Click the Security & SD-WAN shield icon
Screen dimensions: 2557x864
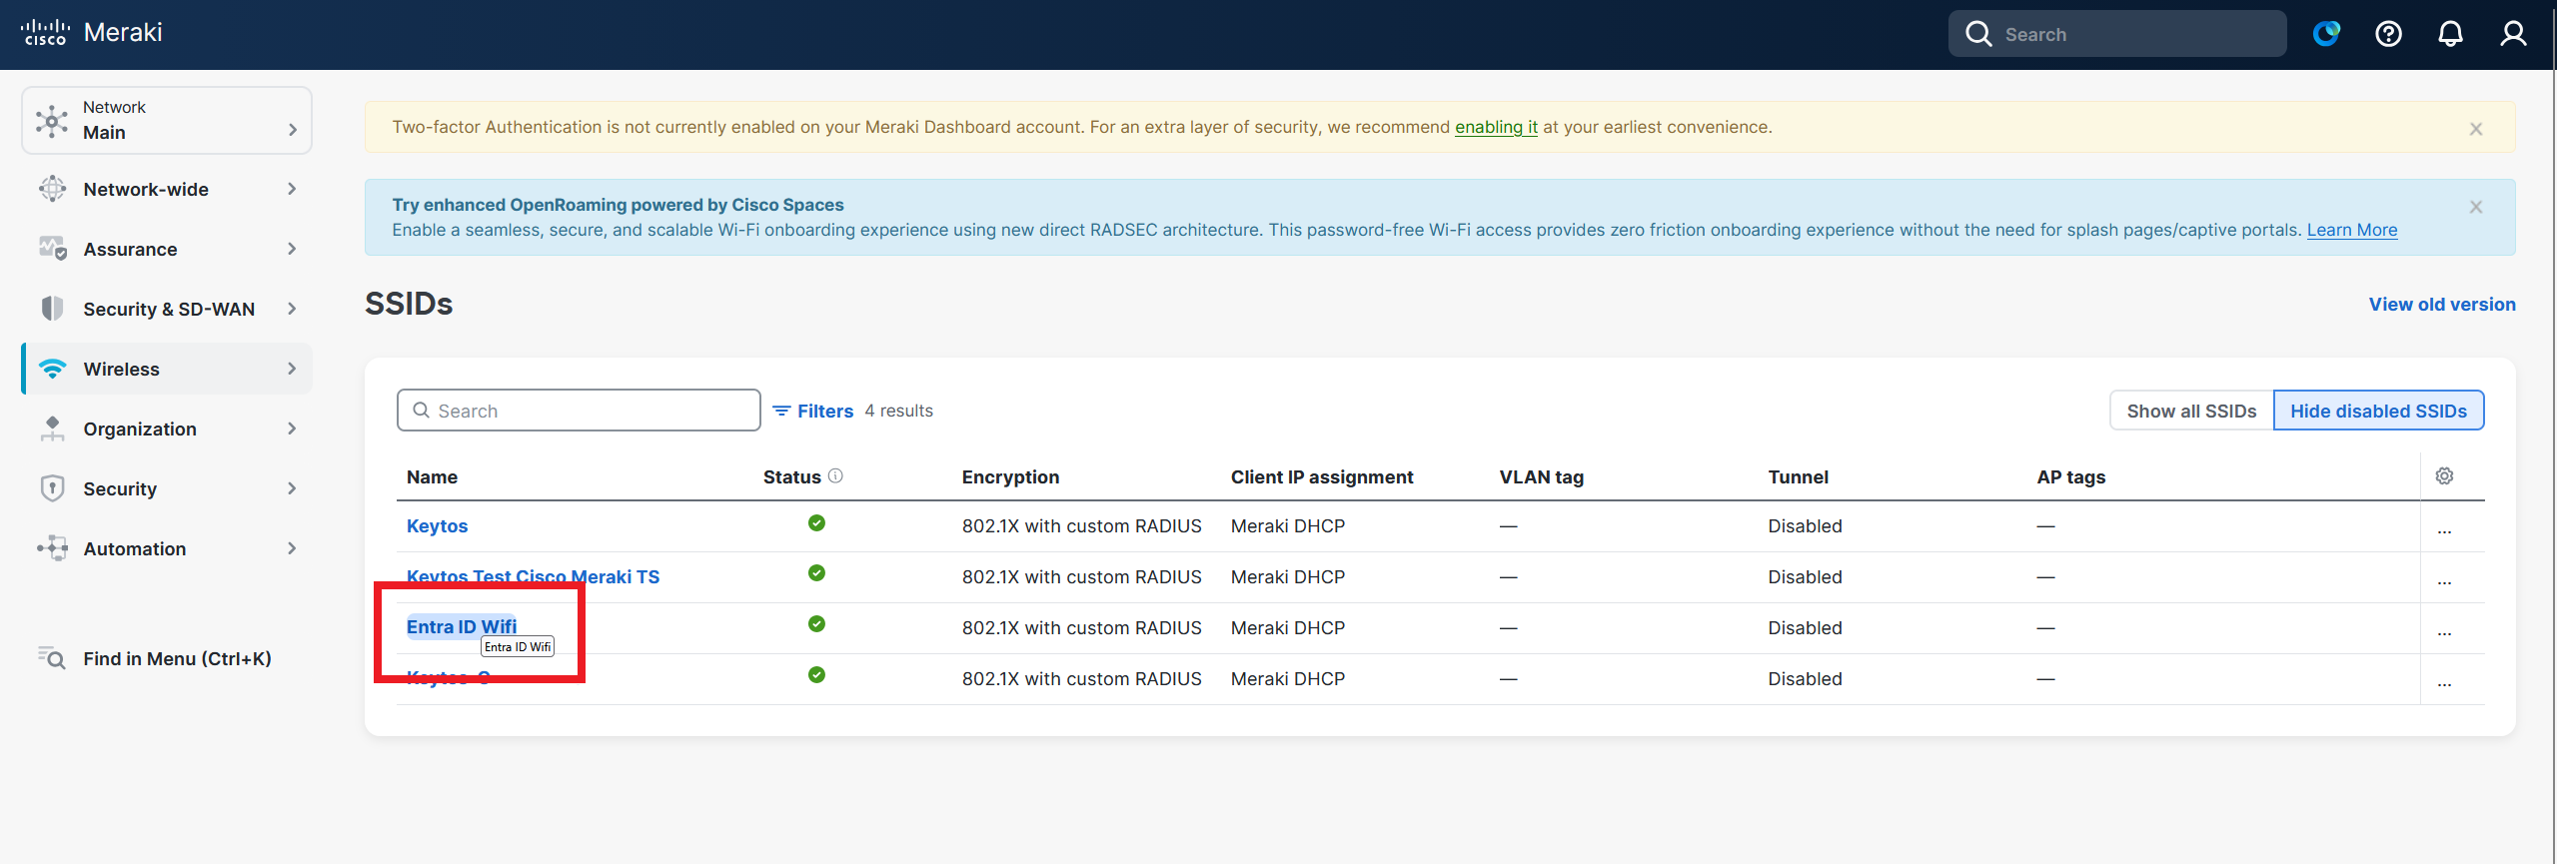(52, 309)
